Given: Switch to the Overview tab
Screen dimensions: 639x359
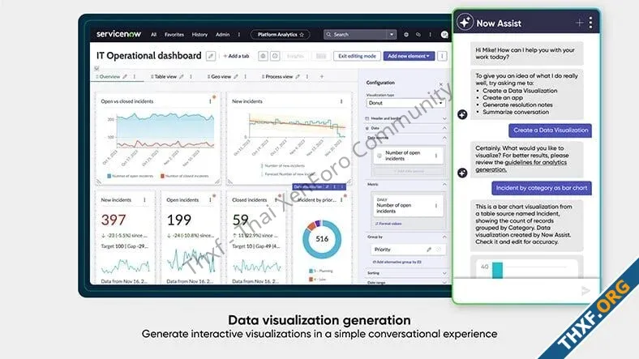Looking at the screenshot, I should tap(109, 76).
